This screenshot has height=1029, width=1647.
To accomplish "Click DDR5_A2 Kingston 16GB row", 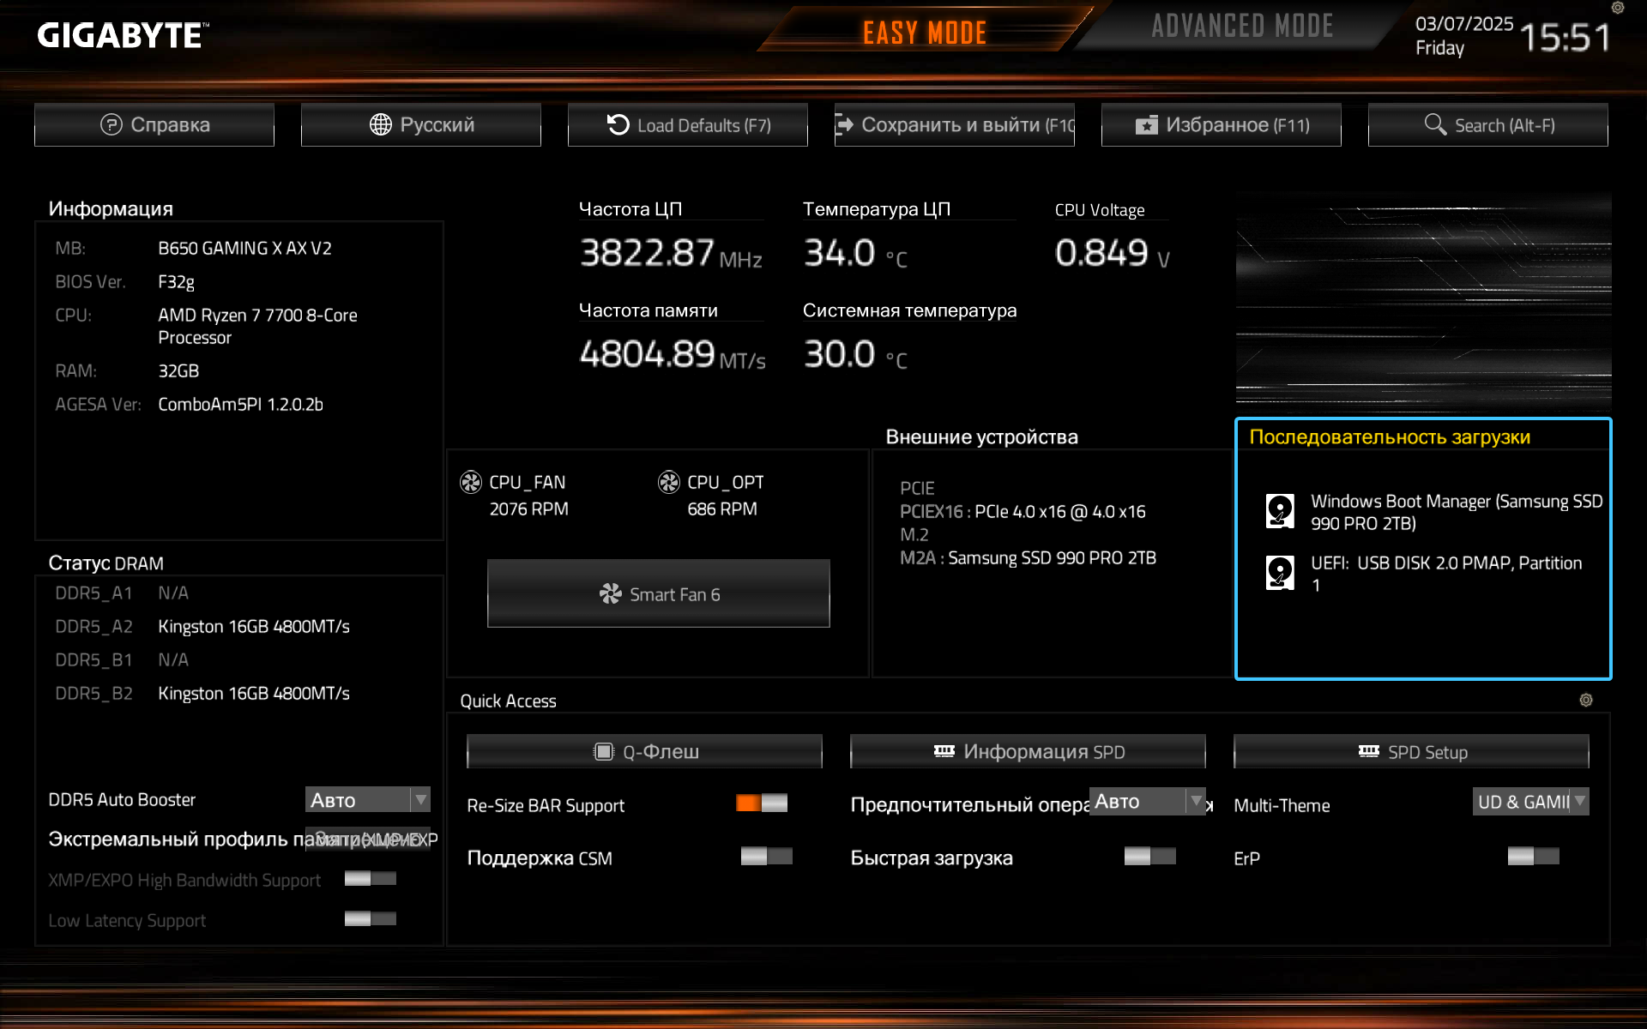I will coord(202,627).
